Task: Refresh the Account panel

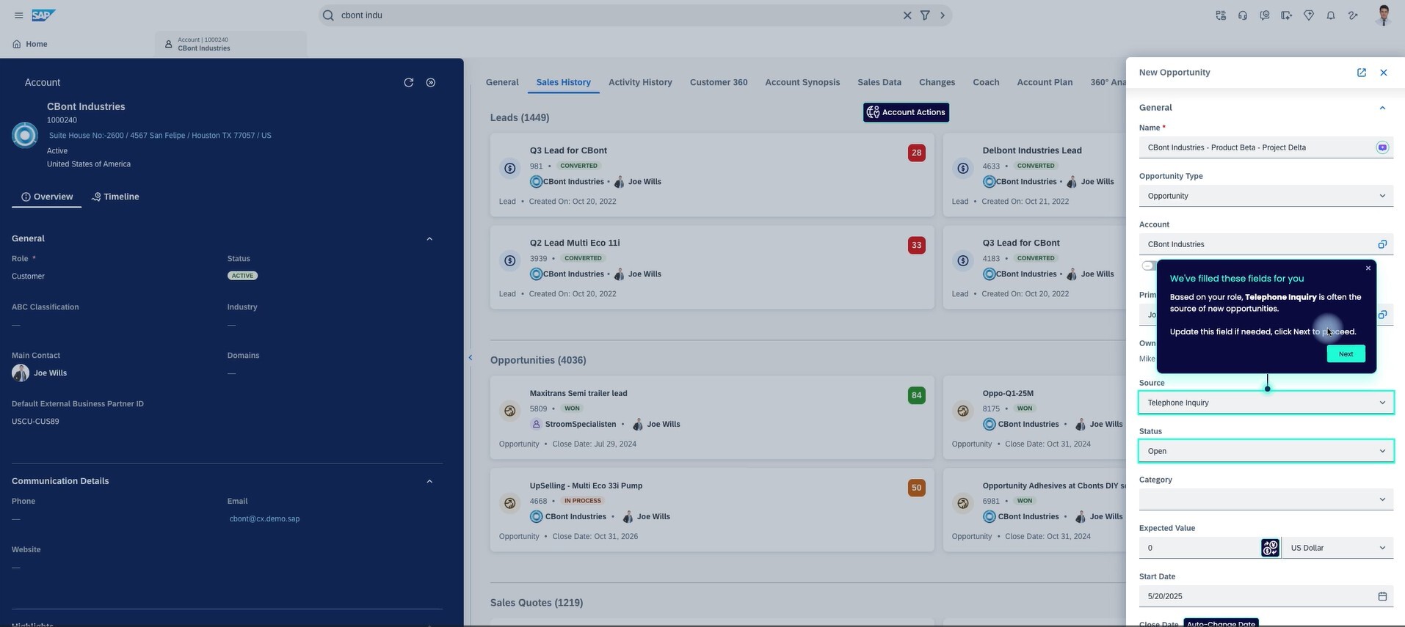Action: (409, 83)
